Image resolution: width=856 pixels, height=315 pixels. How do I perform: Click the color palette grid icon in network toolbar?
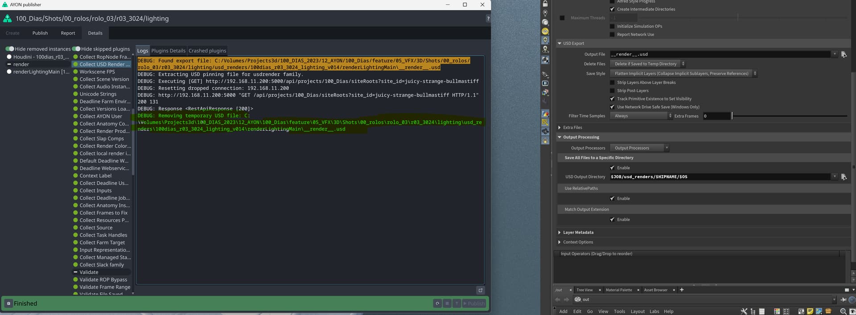[x=777, y=311]
